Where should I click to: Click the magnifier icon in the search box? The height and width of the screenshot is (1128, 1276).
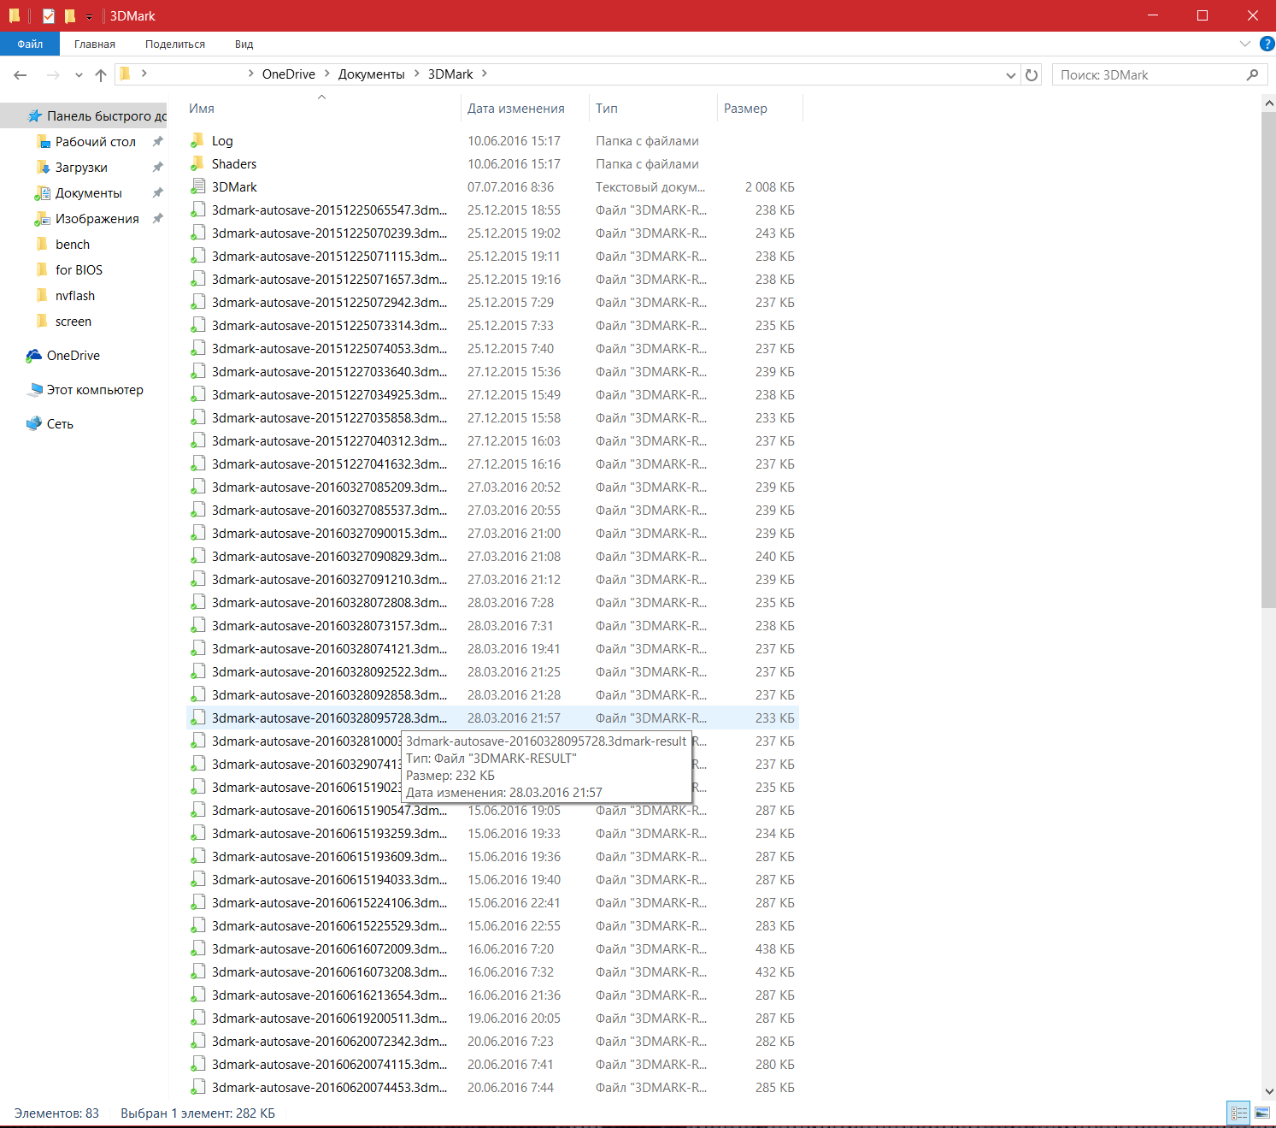[x=1252, y=75]
